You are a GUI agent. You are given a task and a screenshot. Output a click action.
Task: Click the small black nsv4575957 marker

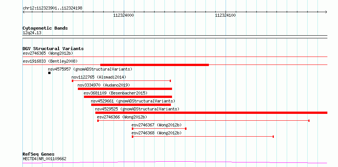(x=49, y=73)
